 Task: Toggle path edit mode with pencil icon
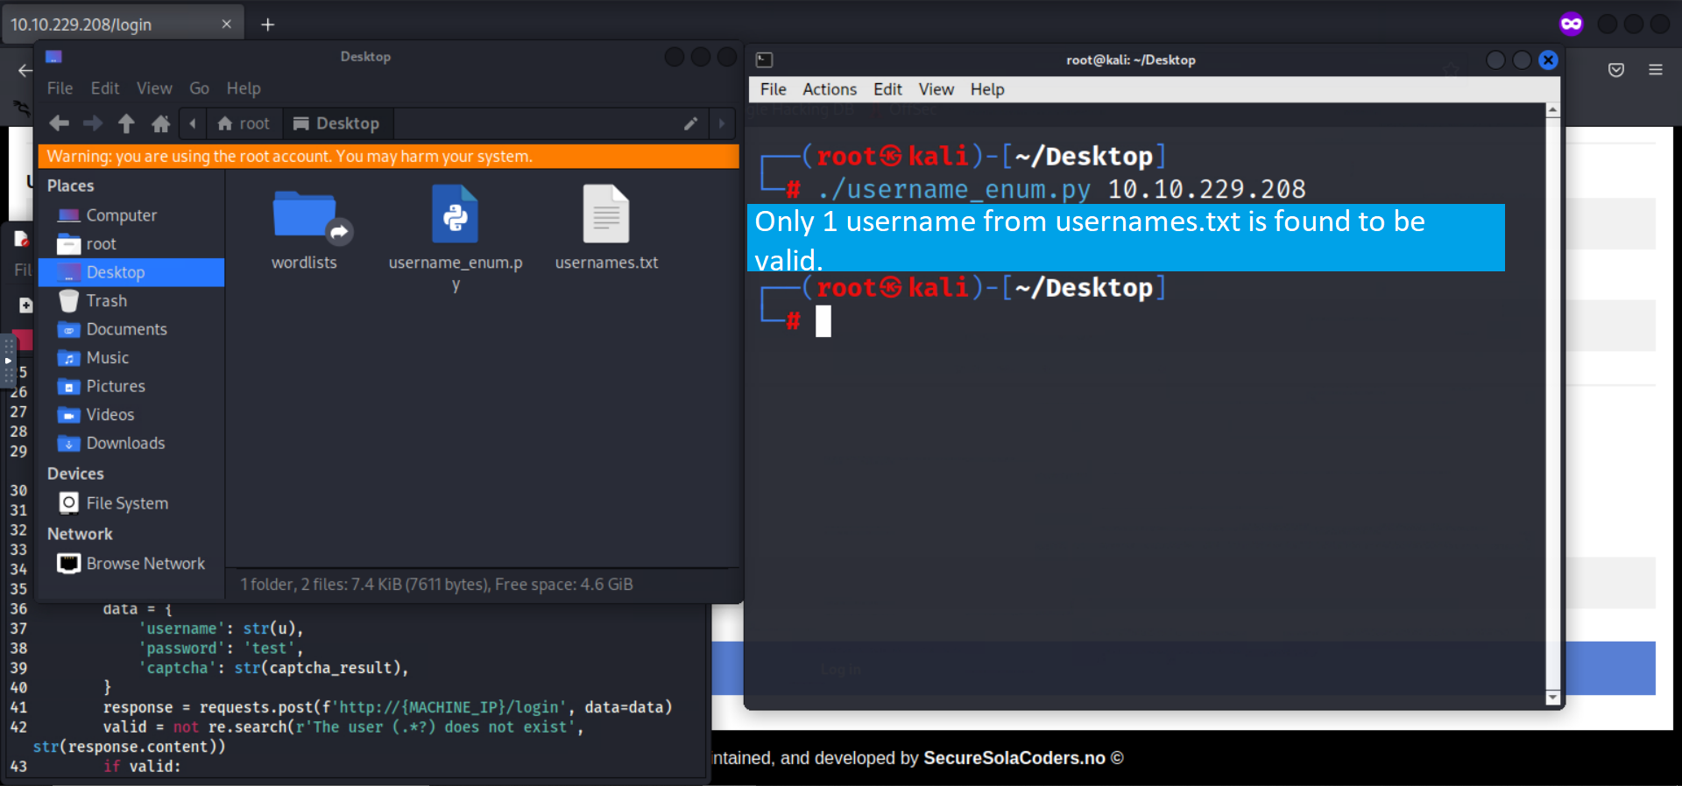pyautogui.click(x=690, y=123)
